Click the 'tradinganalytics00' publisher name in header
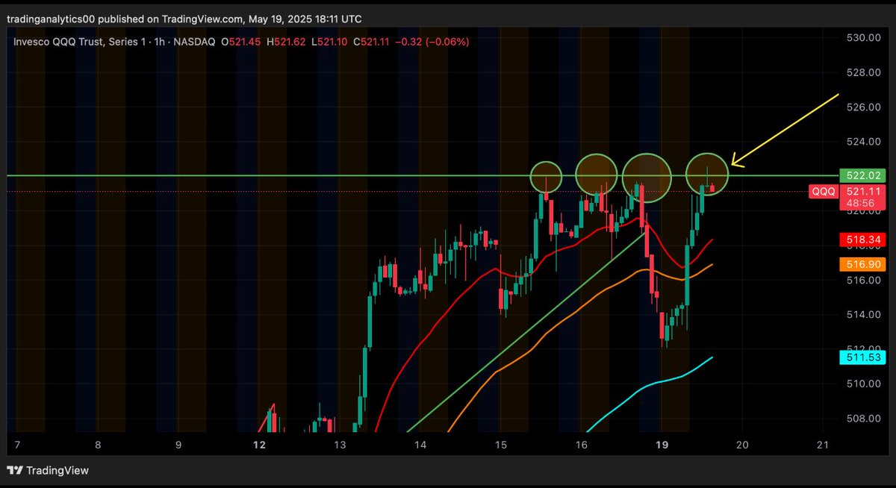896x488 pixels. tap(52, 19)
